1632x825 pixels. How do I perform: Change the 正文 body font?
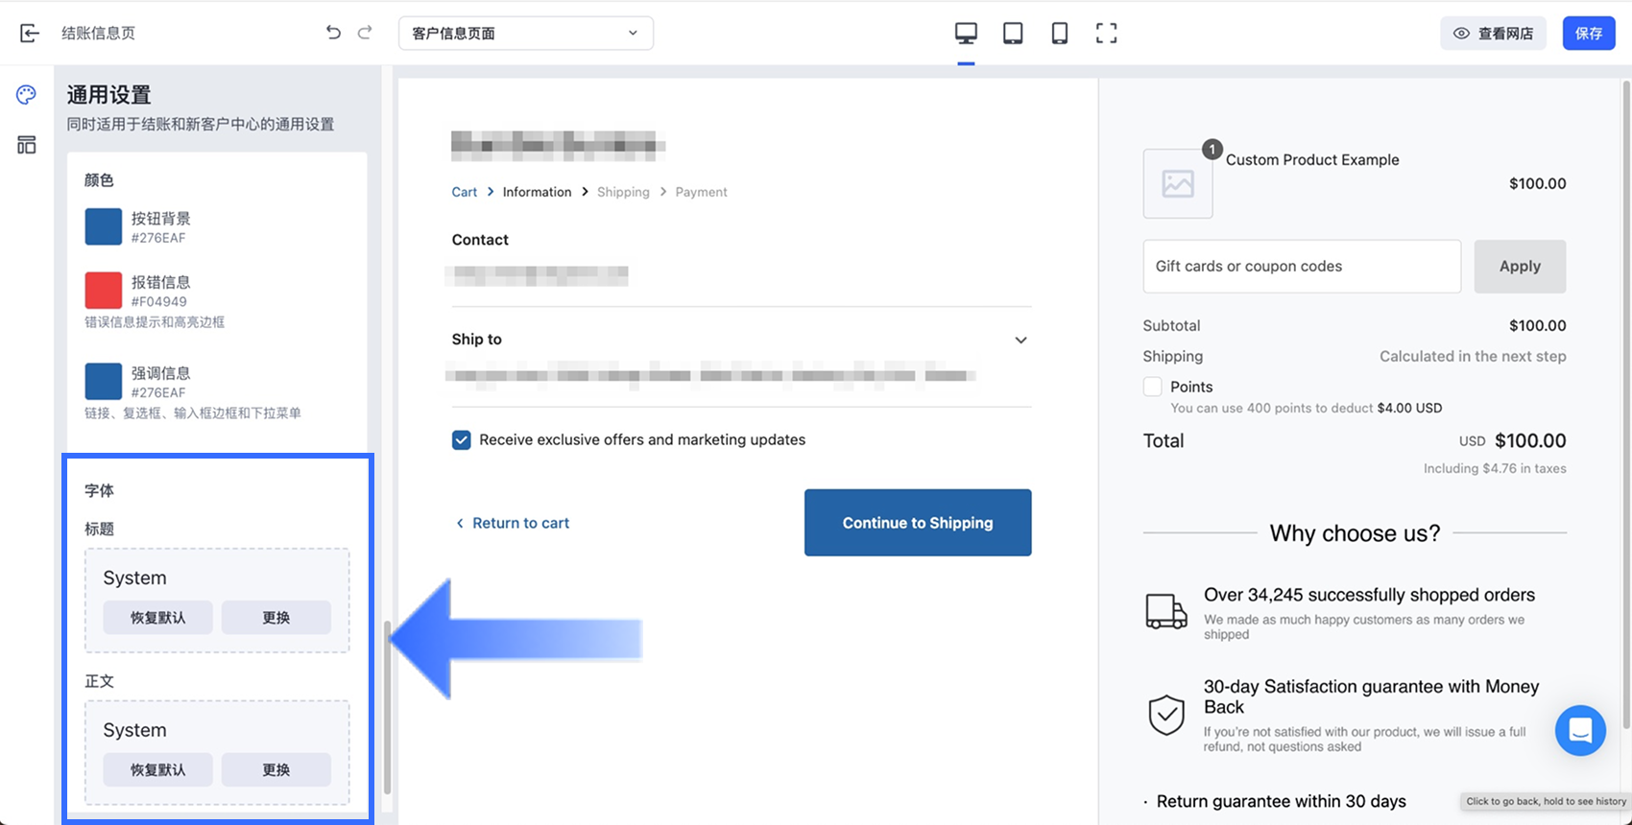point(276,769)
